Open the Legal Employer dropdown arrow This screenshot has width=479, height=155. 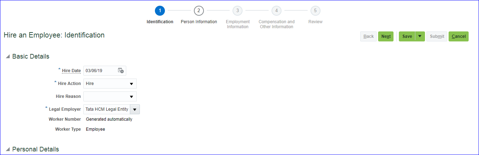click(x=135, y=109)
